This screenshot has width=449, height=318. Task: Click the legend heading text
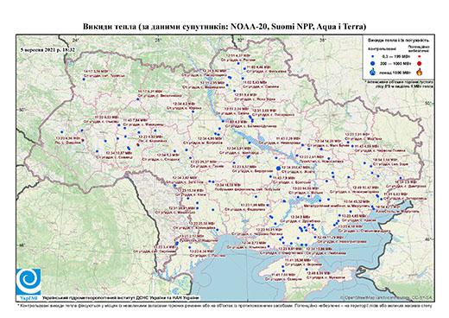tap(399, 40)
